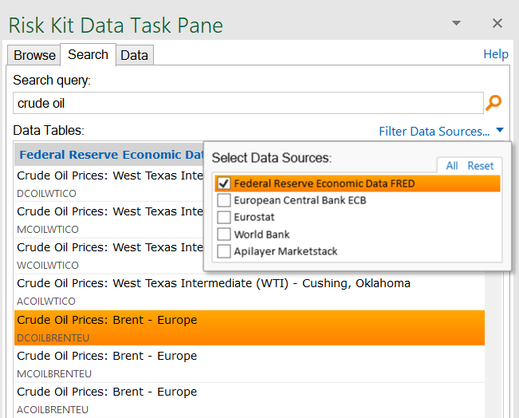Open the Help link

[496, 54]
